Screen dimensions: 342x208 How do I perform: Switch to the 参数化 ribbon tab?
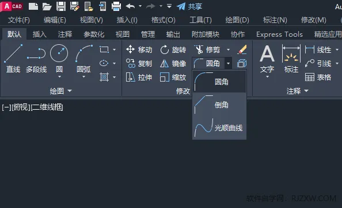click(94, 34)
